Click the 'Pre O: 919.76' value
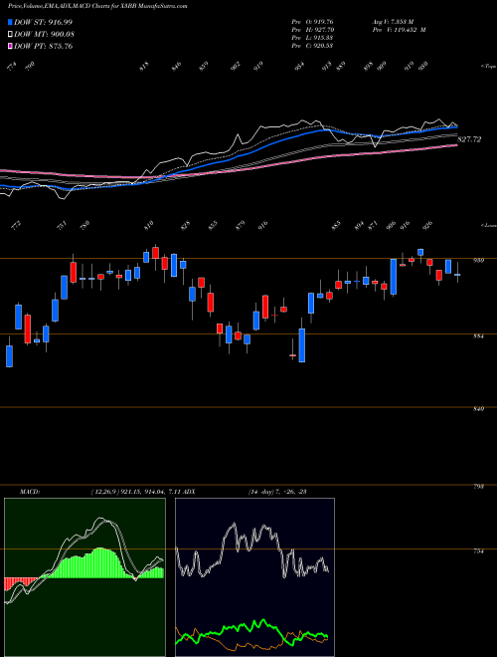 click(312, 22)
